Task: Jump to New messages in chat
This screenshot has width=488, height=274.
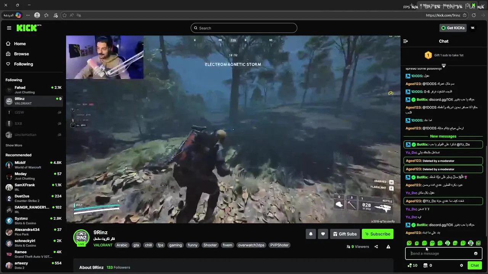Action: [443, 136]
